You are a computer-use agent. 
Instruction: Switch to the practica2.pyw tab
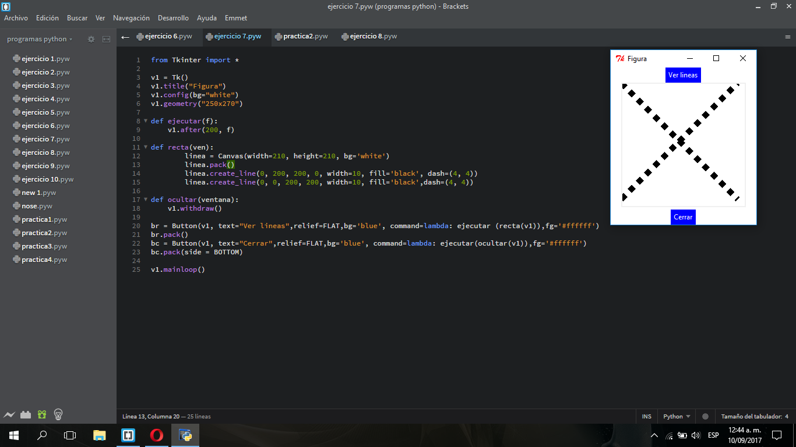coord(301,36)
